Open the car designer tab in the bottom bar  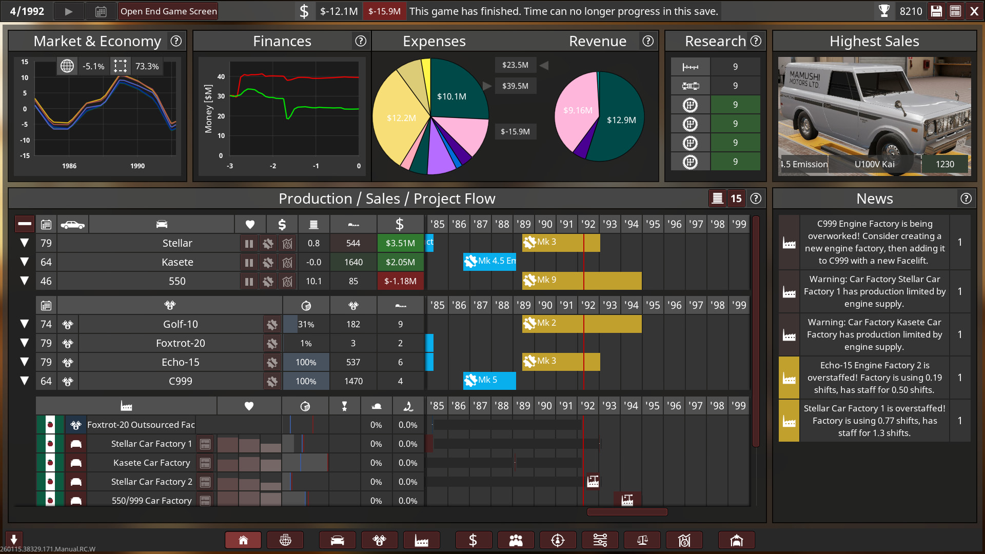(x=337, y=540)
